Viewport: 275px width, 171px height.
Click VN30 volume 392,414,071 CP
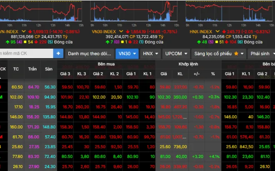tap(120, 37)
